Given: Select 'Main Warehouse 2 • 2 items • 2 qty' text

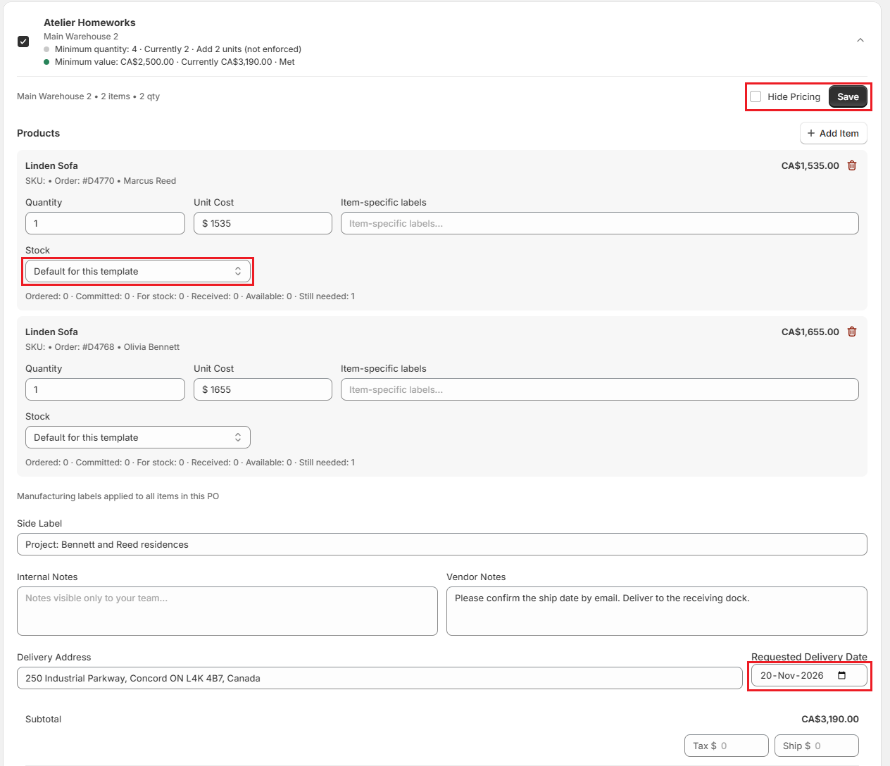Looking at the screenshot, I should point(88,96).
